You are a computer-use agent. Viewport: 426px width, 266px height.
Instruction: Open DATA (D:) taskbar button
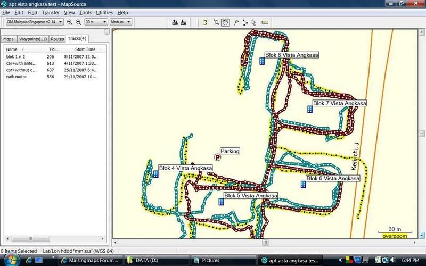click(157, 260)
